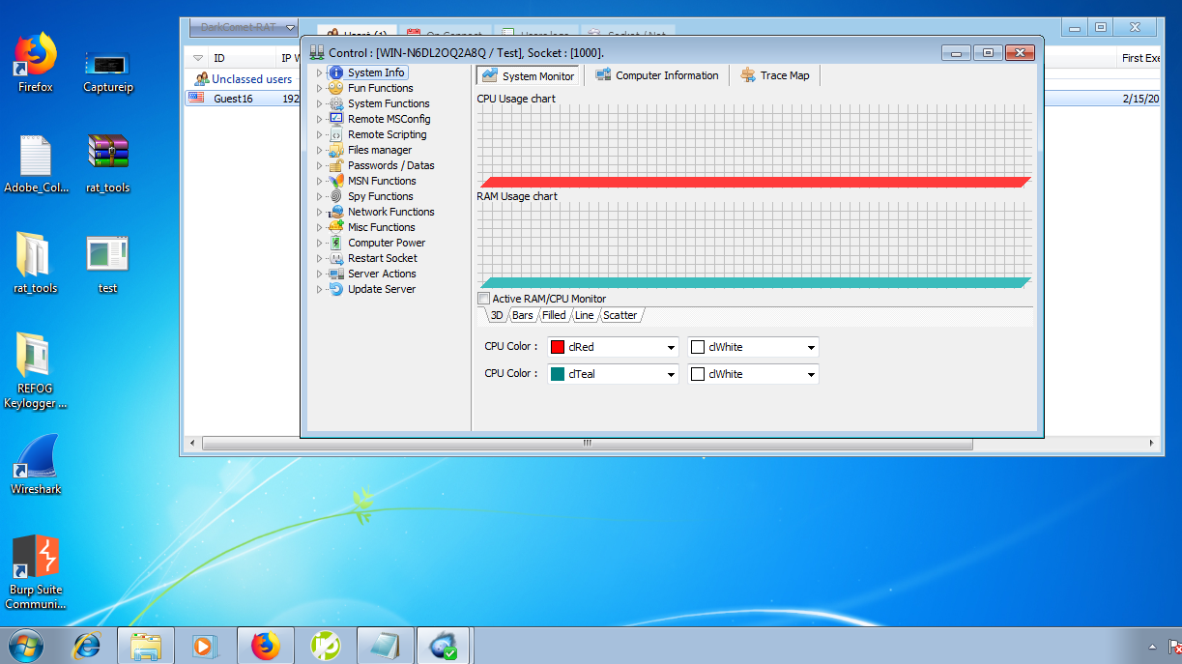Expand the Network Functions tree node
Image resolution: width=1182 pixels, height=664 pixels.
tap(320, 212)
